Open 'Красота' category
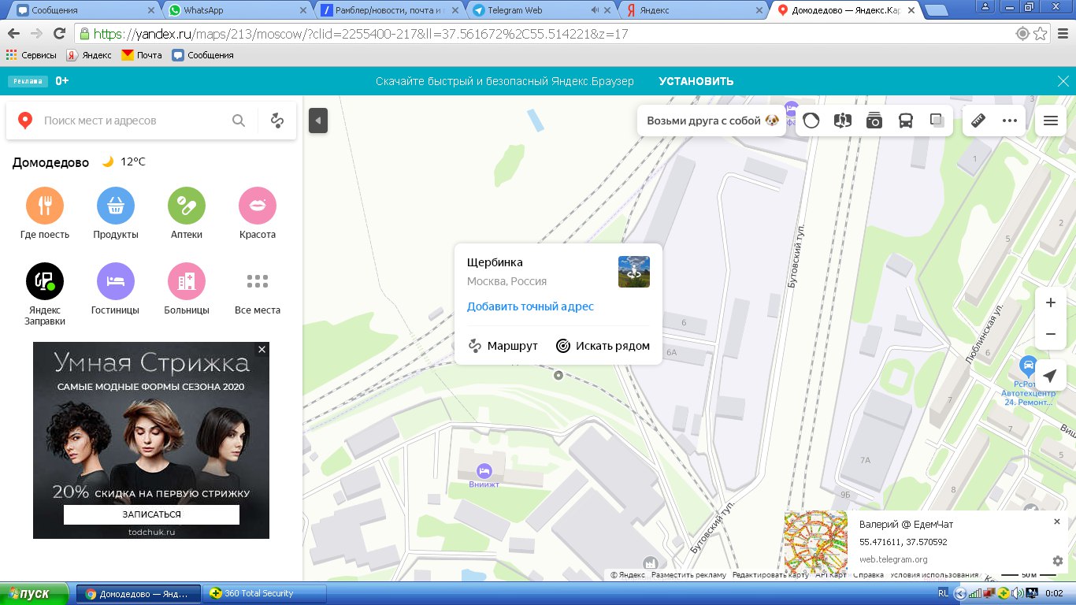Viewport: 1076px width, 605px height. pyautogui.click(x=258, y=213)
